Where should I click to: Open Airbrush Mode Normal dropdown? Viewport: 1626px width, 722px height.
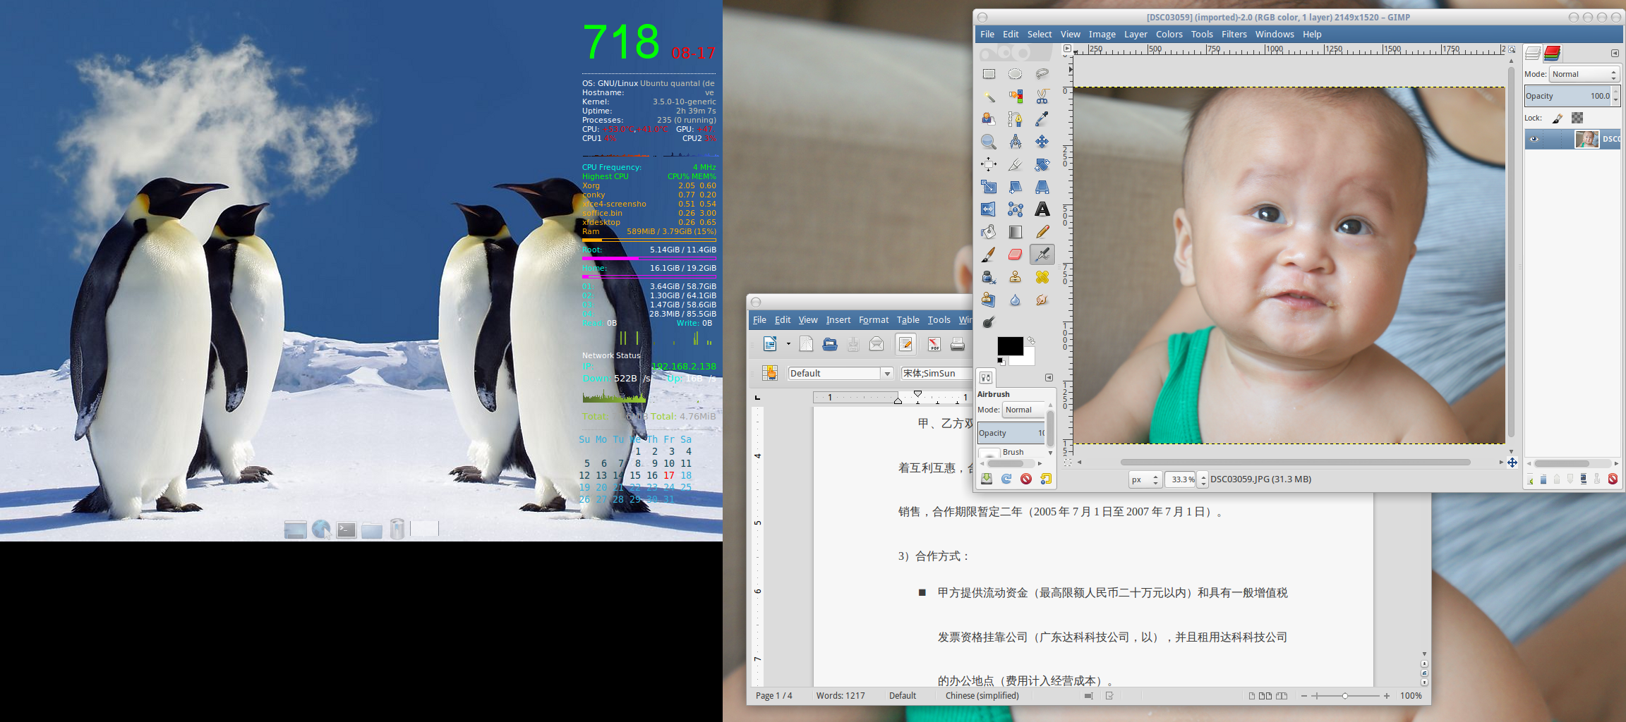(x=1024, y=410)
